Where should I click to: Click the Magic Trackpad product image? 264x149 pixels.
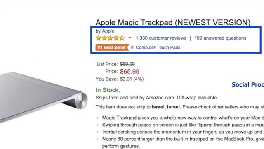[44, 96]
